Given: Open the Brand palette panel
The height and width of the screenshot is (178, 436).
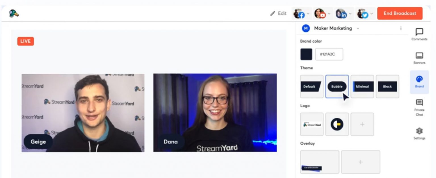Looking at the screenshot, I should coord(419,82).
